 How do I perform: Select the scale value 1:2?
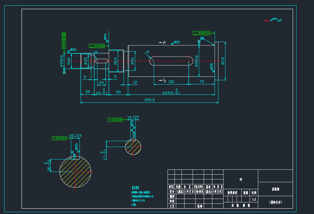click(254, 199)
